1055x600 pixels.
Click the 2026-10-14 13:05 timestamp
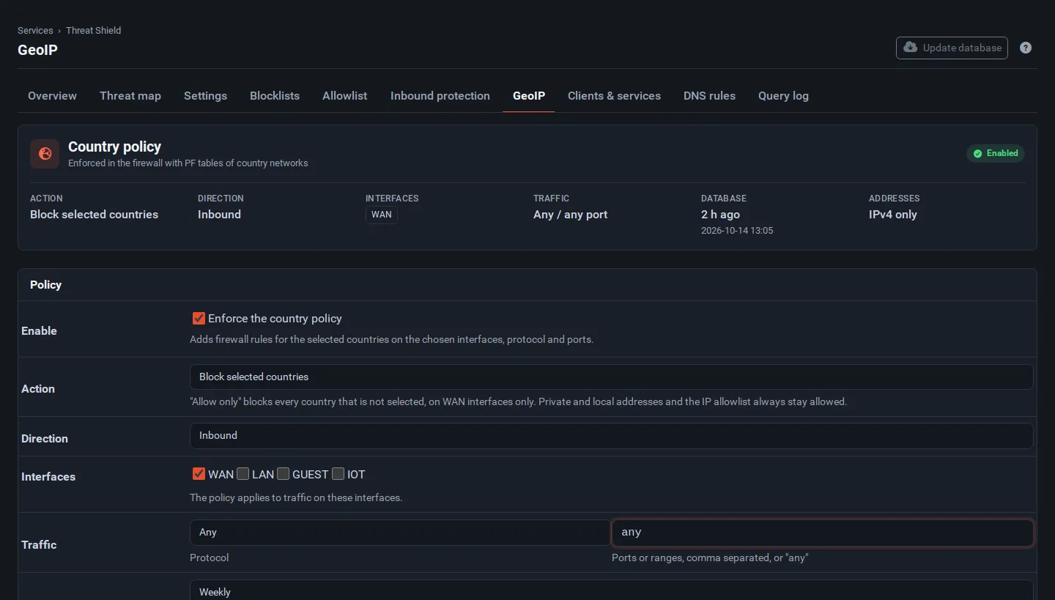(x=737, y=231)
